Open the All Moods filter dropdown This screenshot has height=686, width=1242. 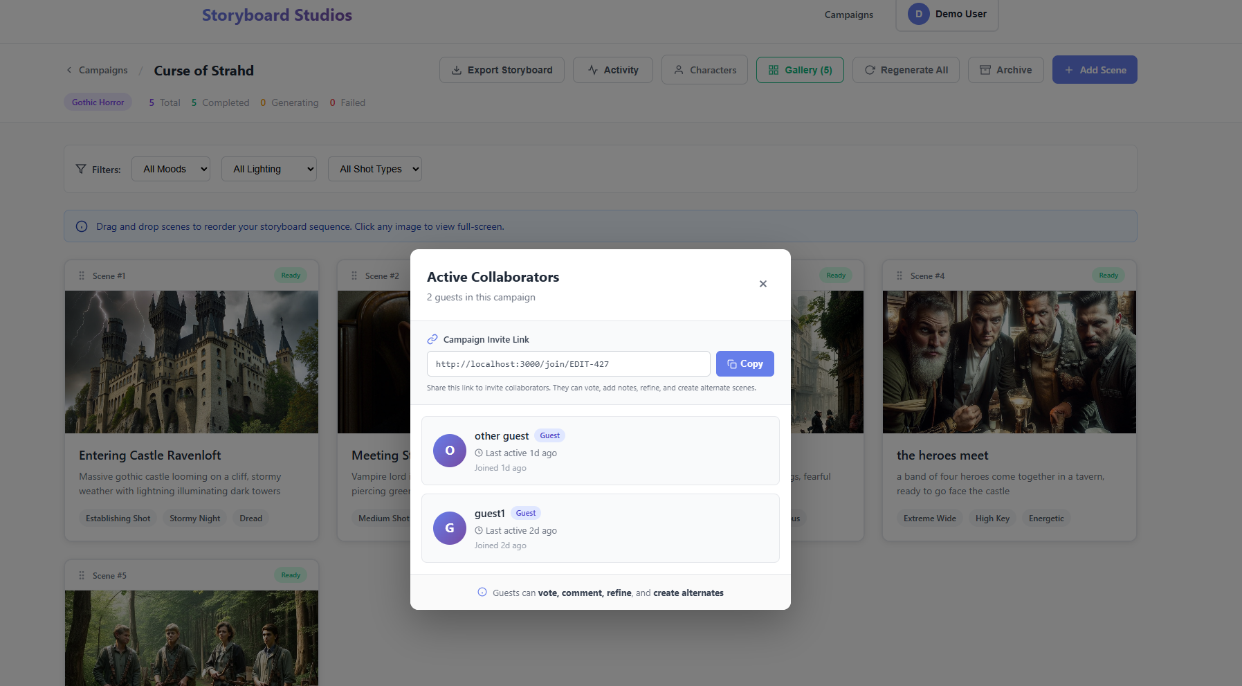tap(171, 169)
